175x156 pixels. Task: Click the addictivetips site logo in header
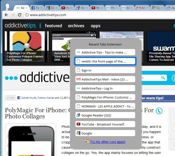20,25
